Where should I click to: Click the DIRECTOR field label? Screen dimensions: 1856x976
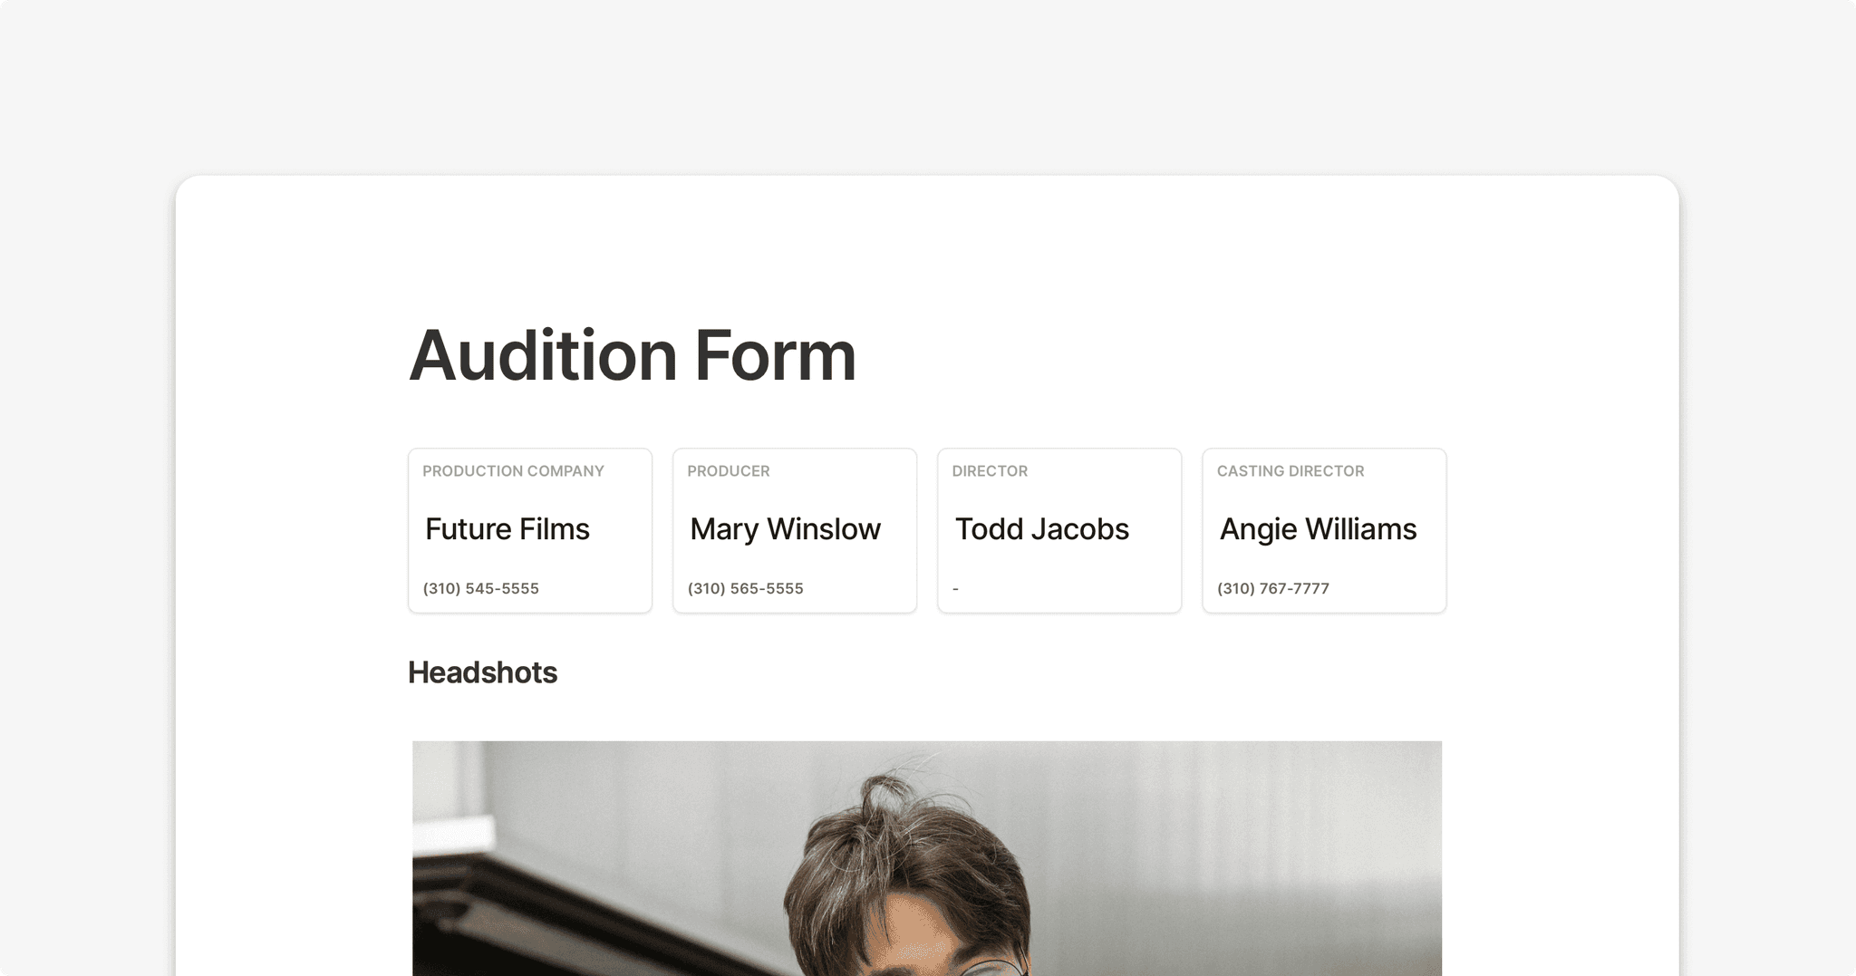click(990, 470)
